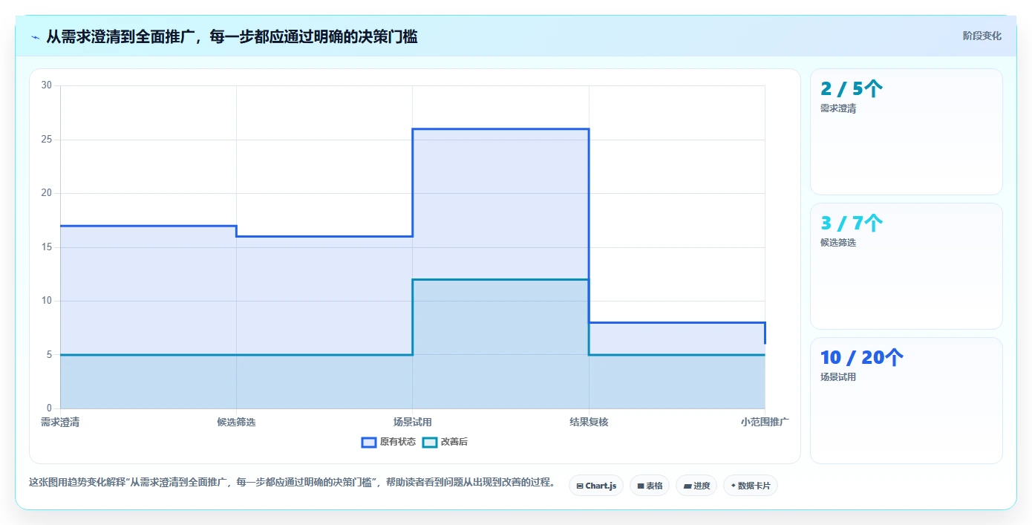1032x525 pixels.
Task: Click the 候选筛选 x-axis label
Action: click(x=236, y=422)
